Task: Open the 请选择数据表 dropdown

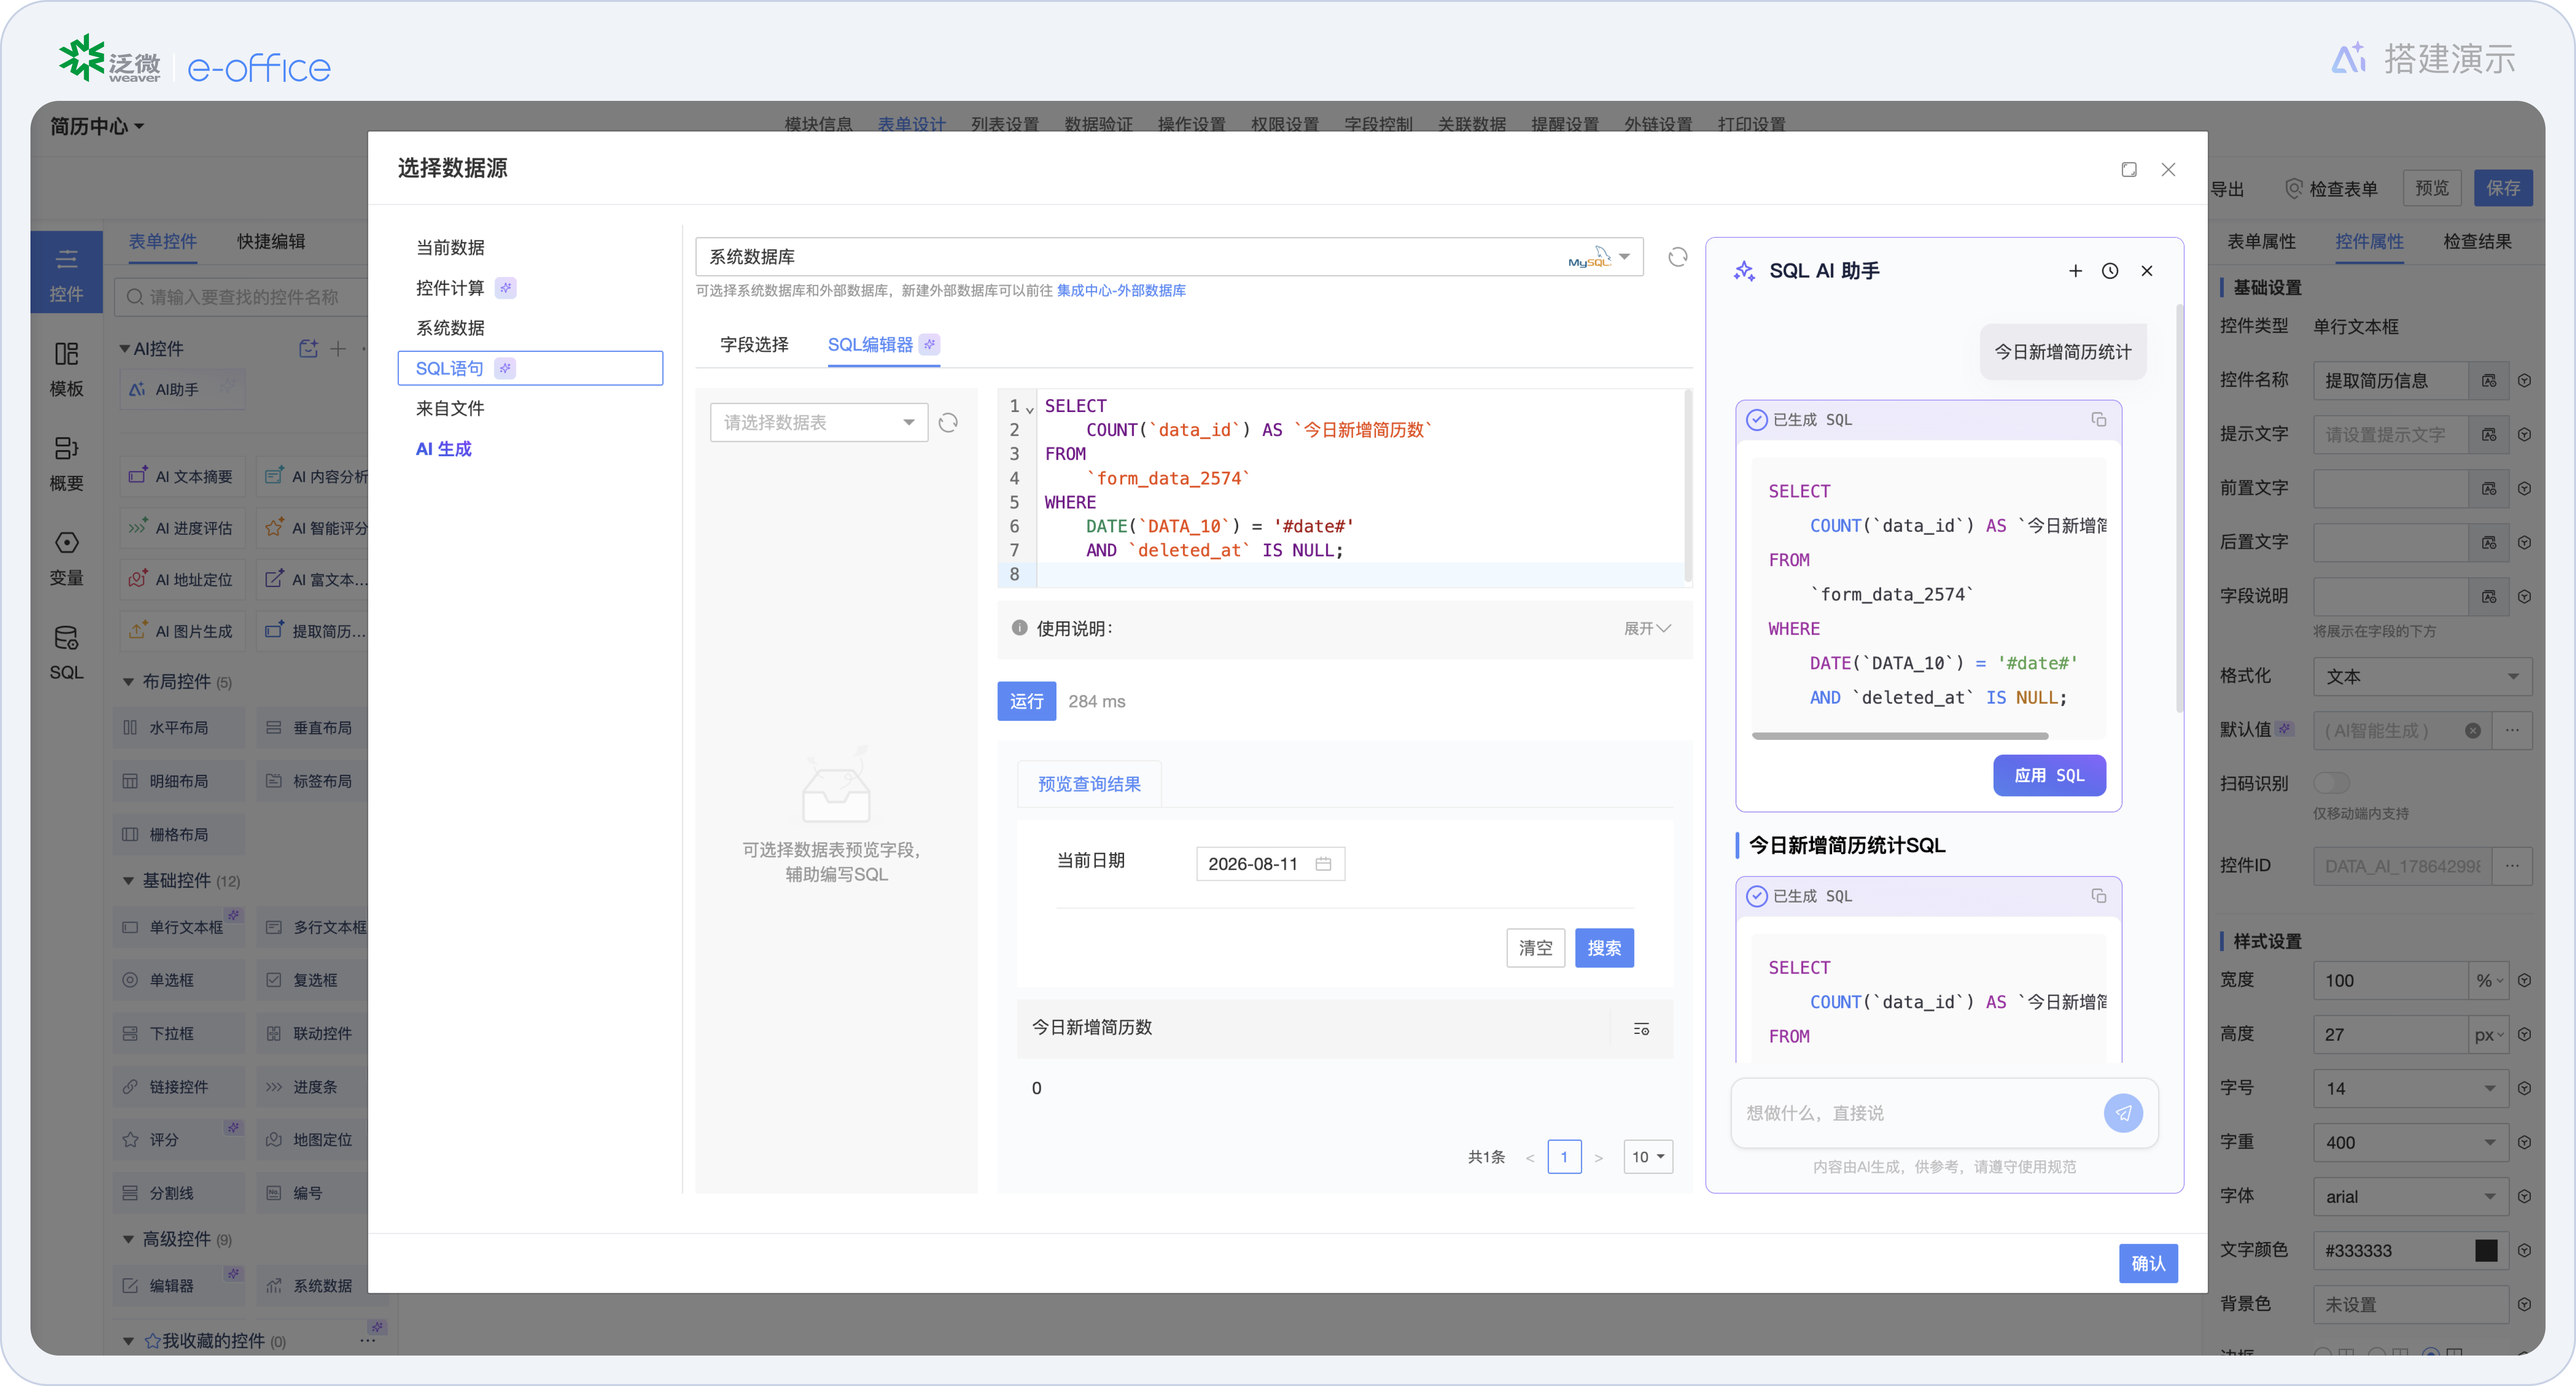Action: pos(819,423)
